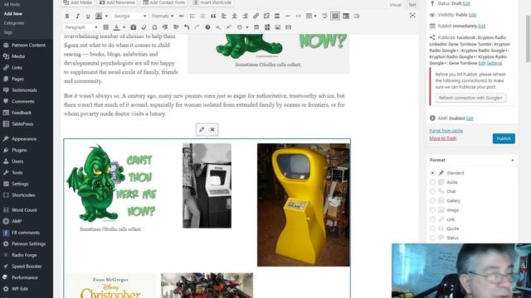Insert horizontal line
Viewport: 531px width, 298px height.
pyautogui.click(x=288, y=17)
